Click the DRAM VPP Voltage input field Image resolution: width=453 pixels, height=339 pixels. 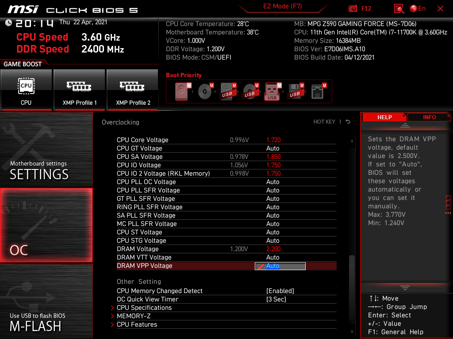280,266
